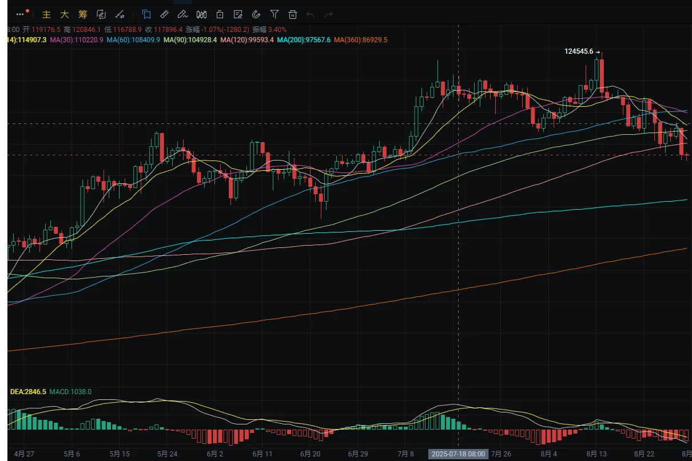Image resolution: width=692 pixels, height=461 pixels.
Task: Open the candlestick chart type icon
Action: click(201, 14)
